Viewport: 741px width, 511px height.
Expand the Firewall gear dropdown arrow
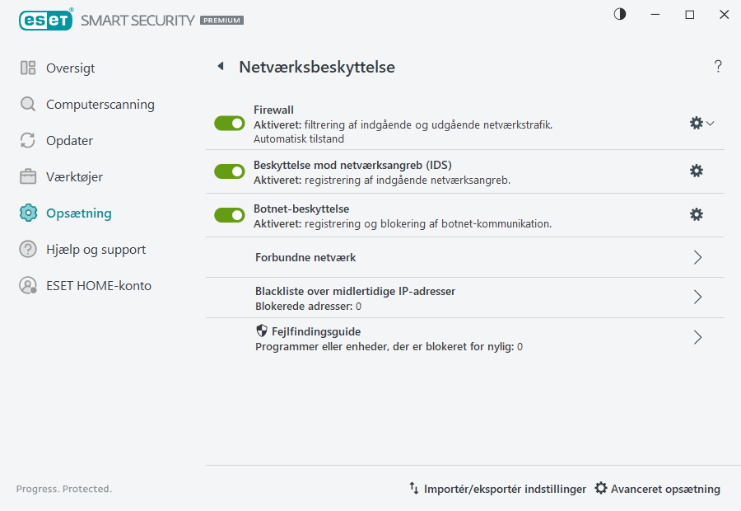[710, 122]
